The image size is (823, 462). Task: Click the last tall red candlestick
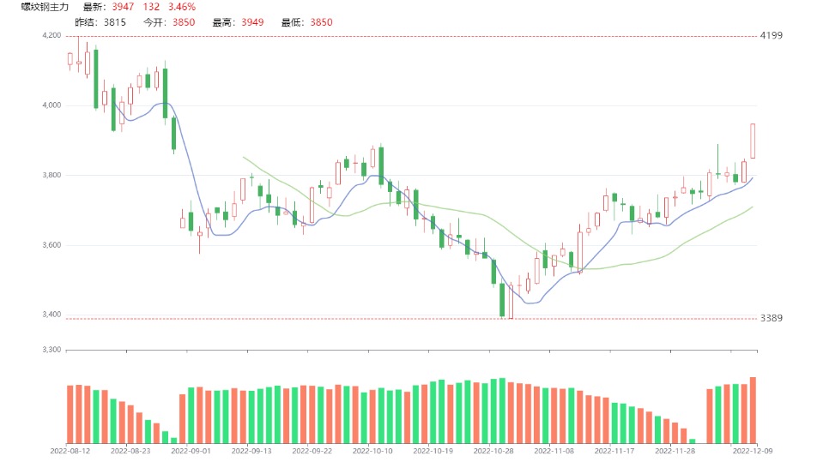[x=753, y=141]
